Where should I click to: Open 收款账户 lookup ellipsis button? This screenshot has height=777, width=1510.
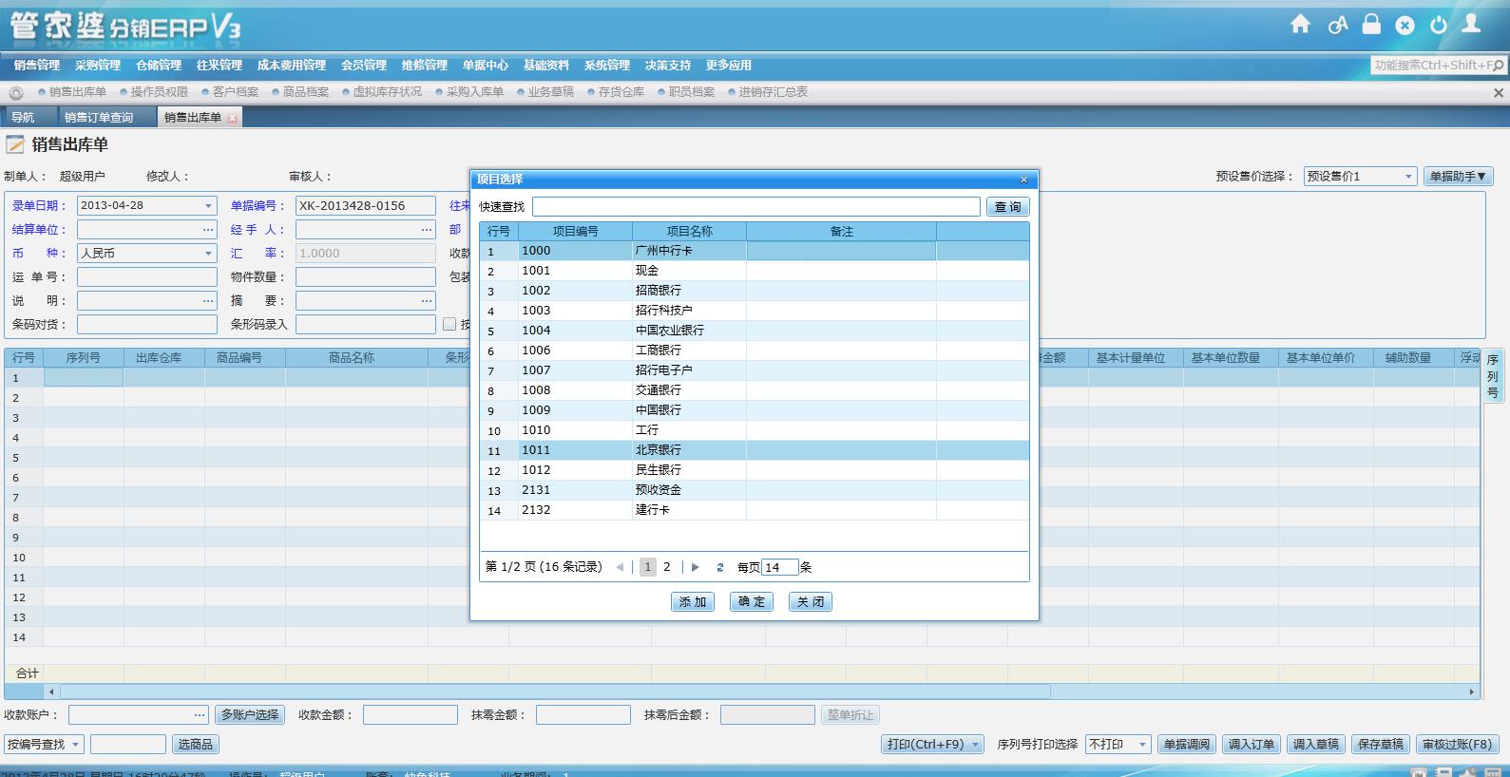(200, 715)
